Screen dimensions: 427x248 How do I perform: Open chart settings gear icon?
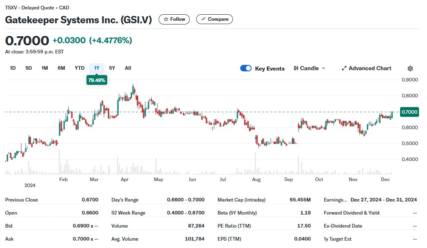point(410,69)
